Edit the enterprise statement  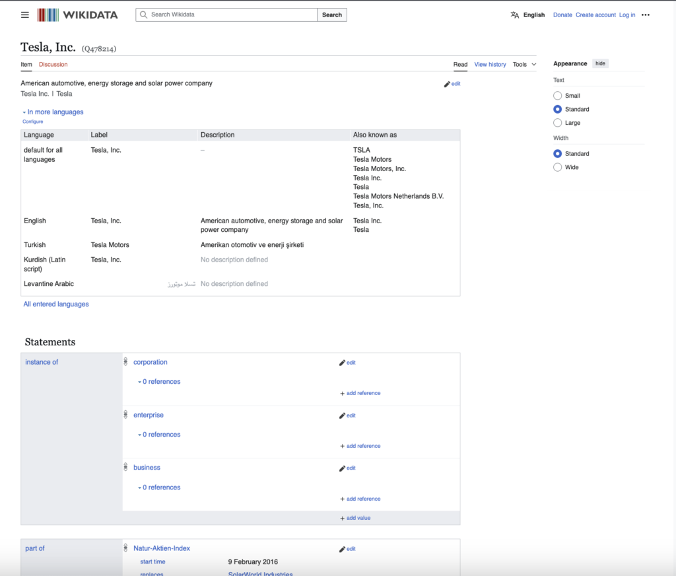pos(347,415)
